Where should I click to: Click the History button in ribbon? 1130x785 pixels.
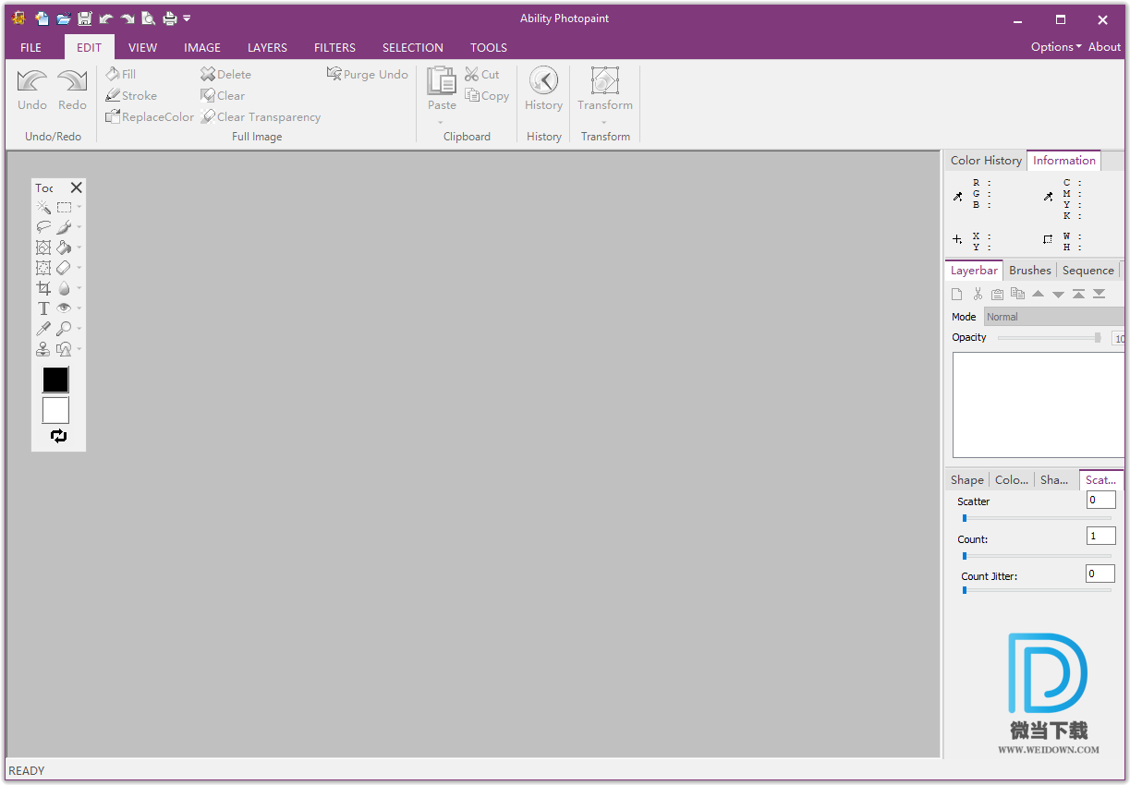coord(543,89)
